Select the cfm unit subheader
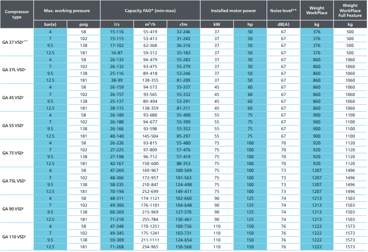This screenshot has height=252, width=368. coord(184,24)
